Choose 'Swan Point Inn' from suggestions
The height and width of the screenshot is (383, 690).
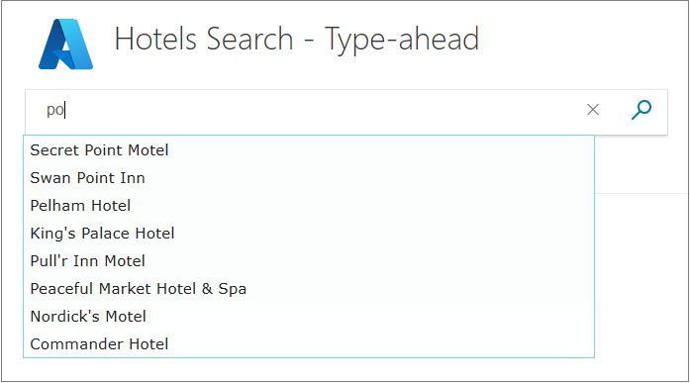(309, 178)
